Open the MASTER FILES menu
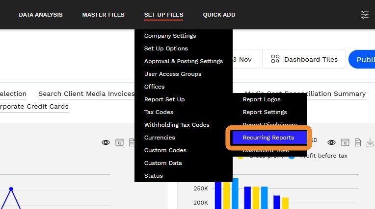This screenshot has width=375, height=209. [x=103, y=15]
